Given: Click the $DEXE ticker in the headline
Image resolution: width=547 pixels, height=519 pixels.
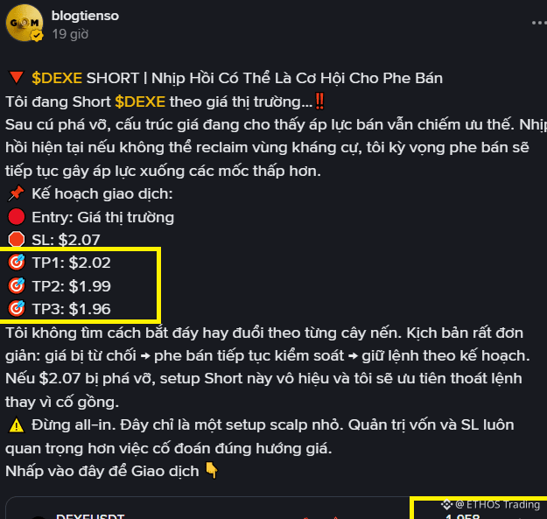Looking at the screenshot, I should click(57, 78).
